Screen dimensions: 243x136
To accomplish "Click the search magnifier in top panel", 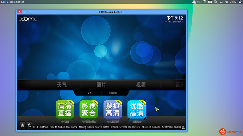I will point(216,2).
